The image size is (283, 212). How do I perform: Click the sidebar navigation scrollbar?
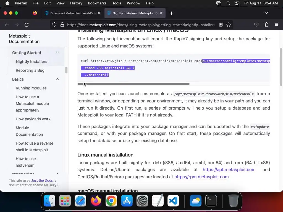click(x=66, y=70)
